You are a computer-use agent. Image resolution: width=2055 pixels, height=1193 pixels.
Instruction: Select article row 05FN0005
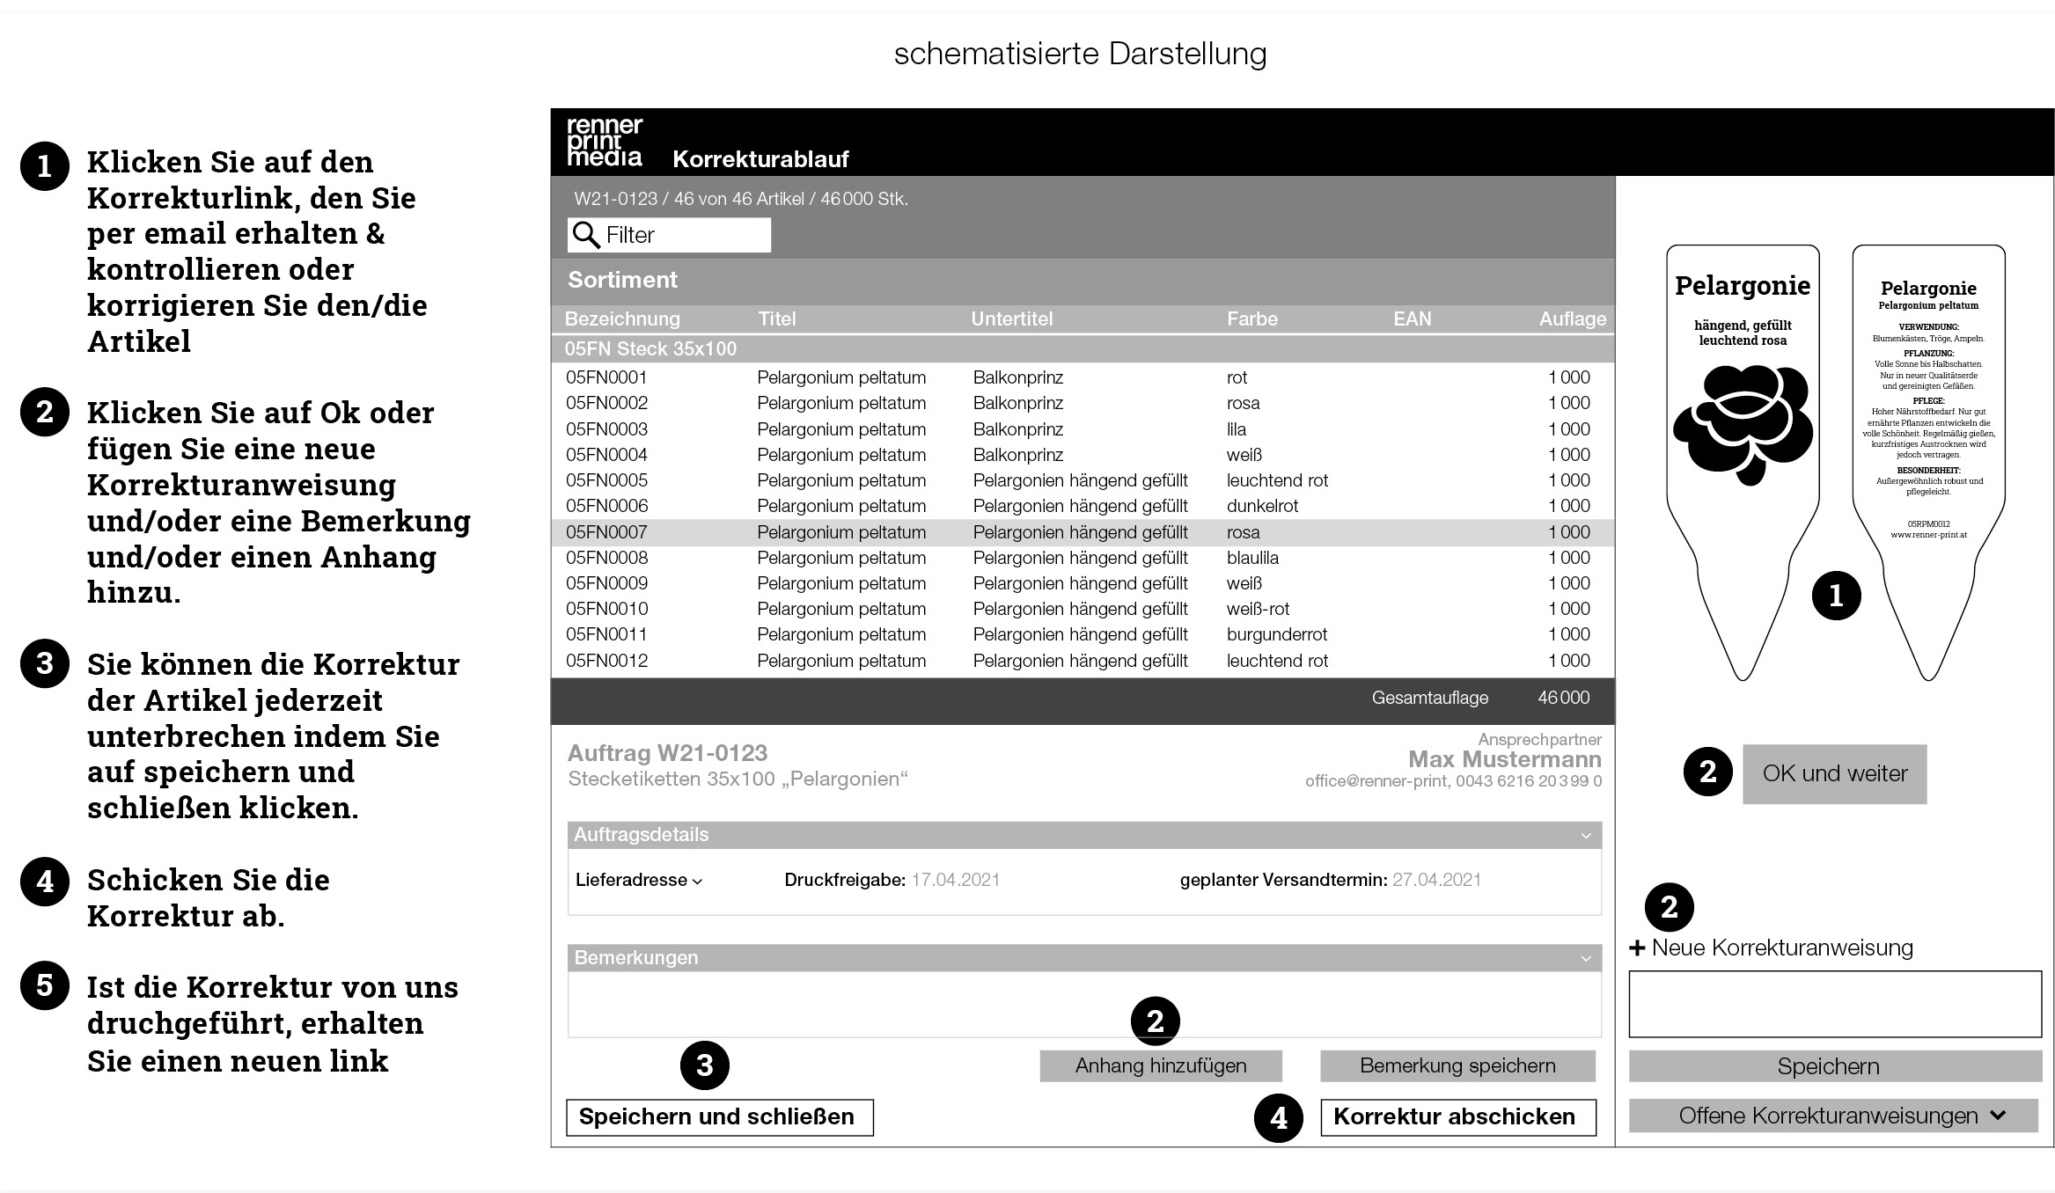click(x=1083, y=480)
